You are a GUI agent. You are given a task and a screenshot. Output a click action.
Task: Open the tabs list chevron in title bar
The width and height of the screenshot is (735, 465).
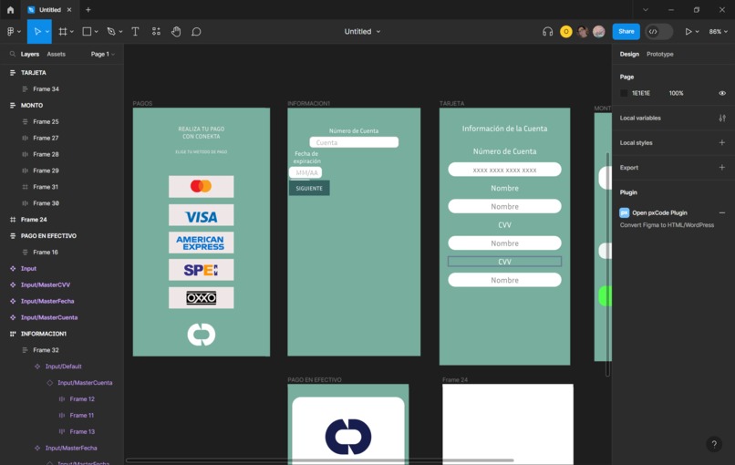pos(646,9)
